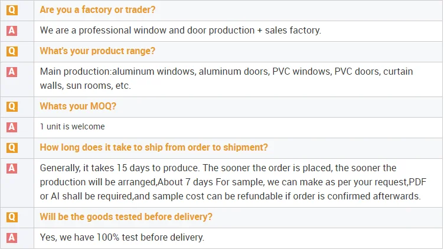The image size is (444, 250).
Task: Click the answer about professional window and door factory
Action: 180,31
